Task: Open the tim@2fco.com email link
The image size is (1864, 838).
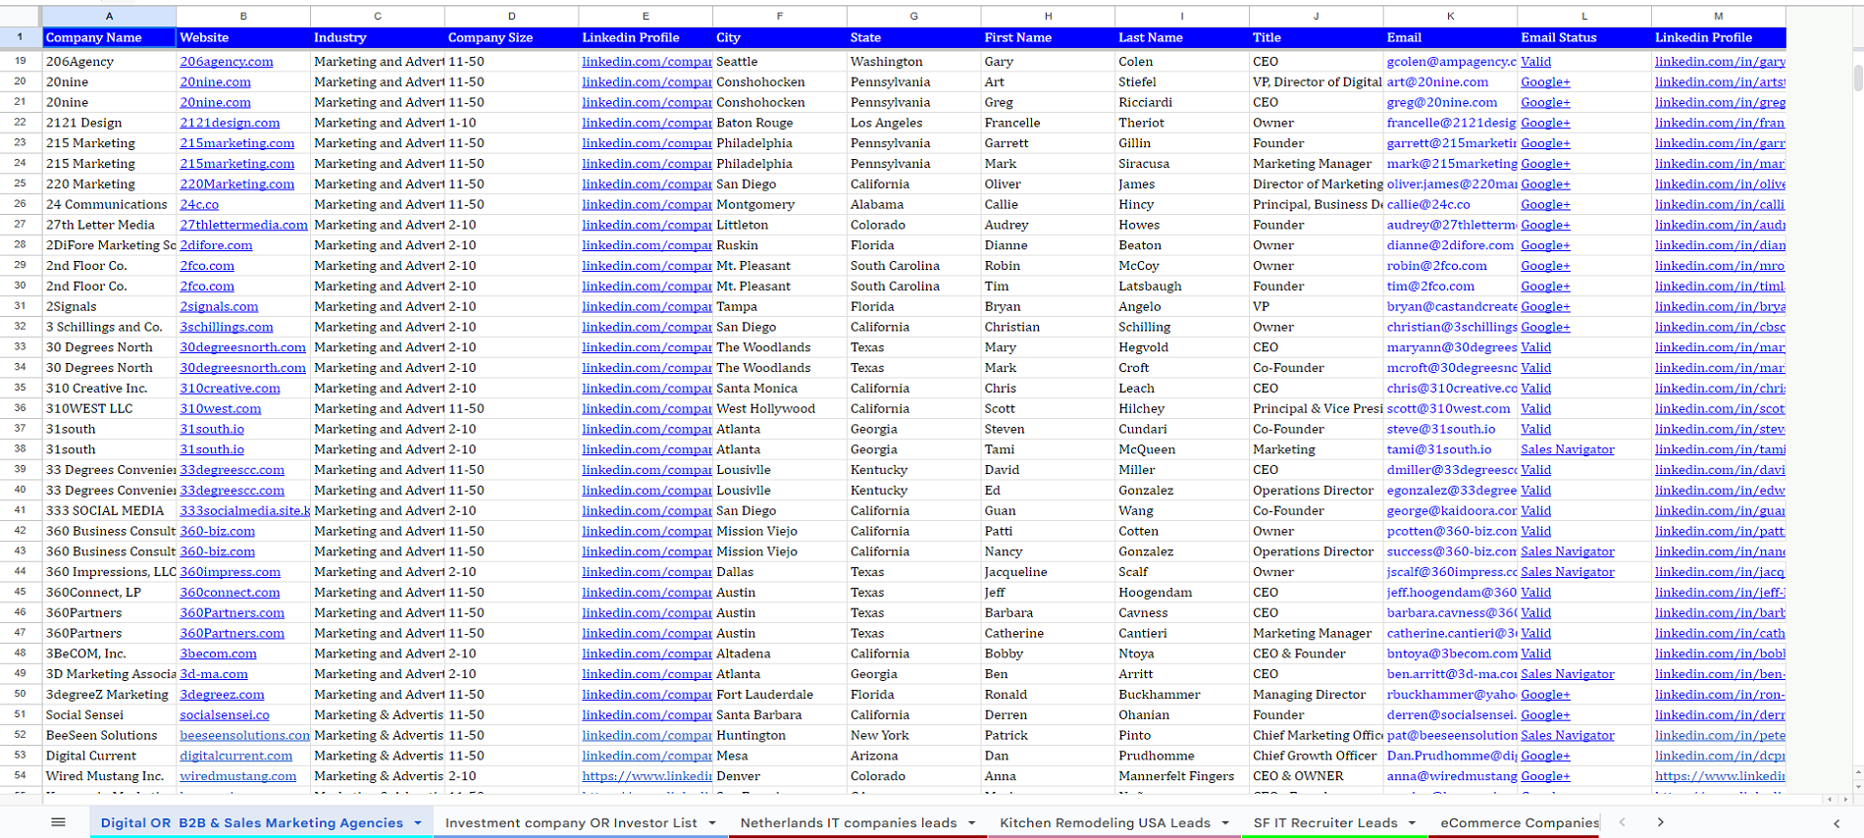Action: coord(1430,287)
